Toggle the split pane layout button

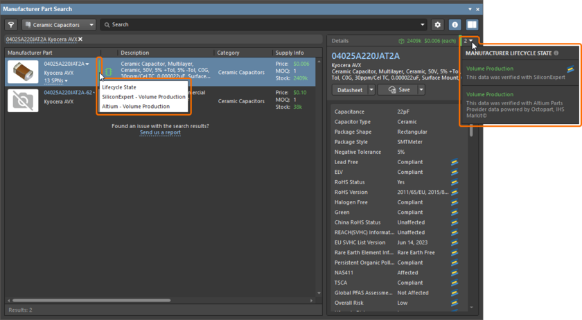pos(472,25)
